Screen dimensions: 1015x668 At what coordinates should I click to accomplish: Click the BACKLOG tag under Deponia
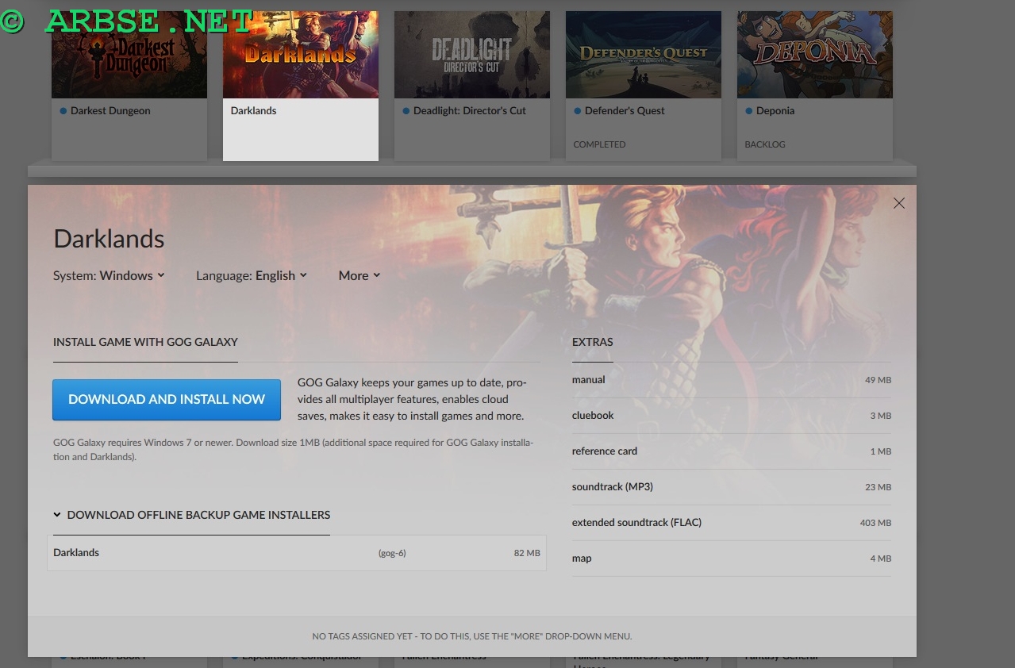coord(765,144)
